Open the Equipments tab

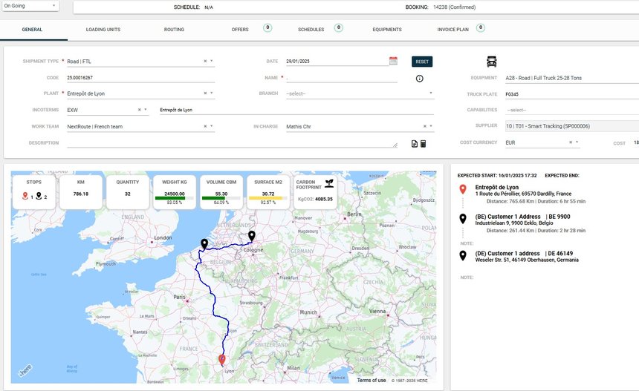click(387, 29)
